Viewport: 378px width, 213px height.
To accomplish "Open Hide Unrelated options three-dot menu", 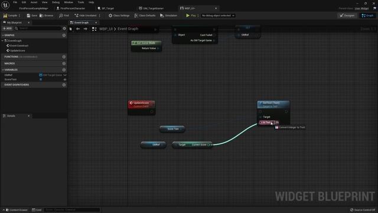I will pos(100,15).
